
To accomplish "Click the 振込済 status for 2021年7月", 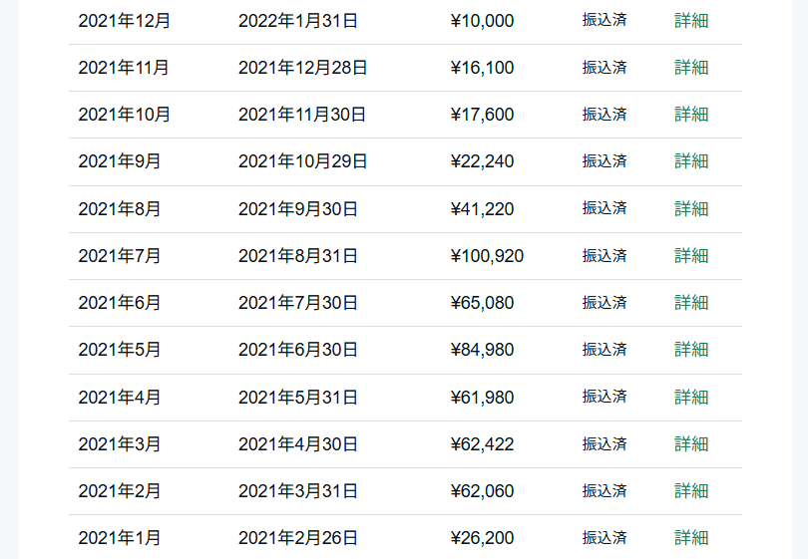I will click(605, 256).
